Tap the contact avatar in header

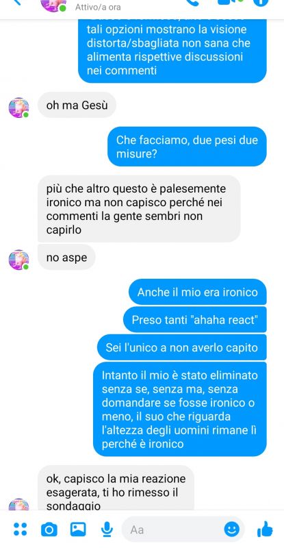tap(53, 4)
